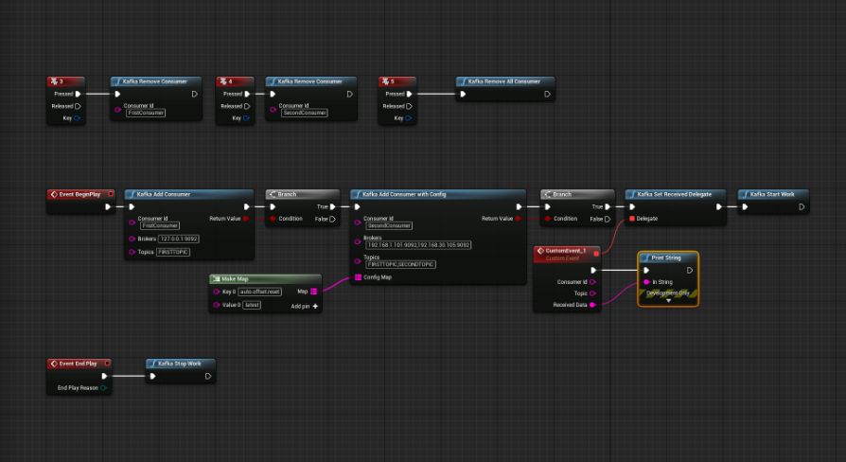
Task: Edit the Key 0 field auto.offset.reset
Action: click(261, 292)
